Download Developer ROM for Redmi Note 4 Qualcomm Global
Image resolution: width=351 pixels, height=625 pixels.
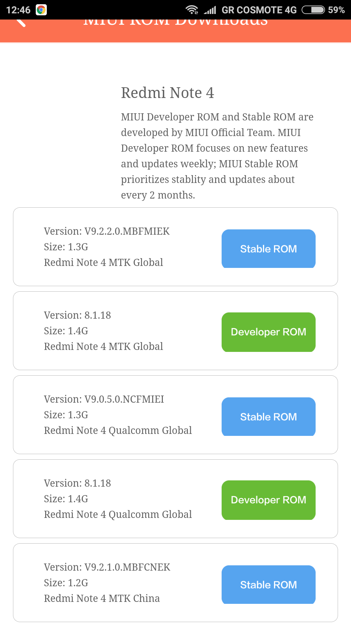(268, 500)
